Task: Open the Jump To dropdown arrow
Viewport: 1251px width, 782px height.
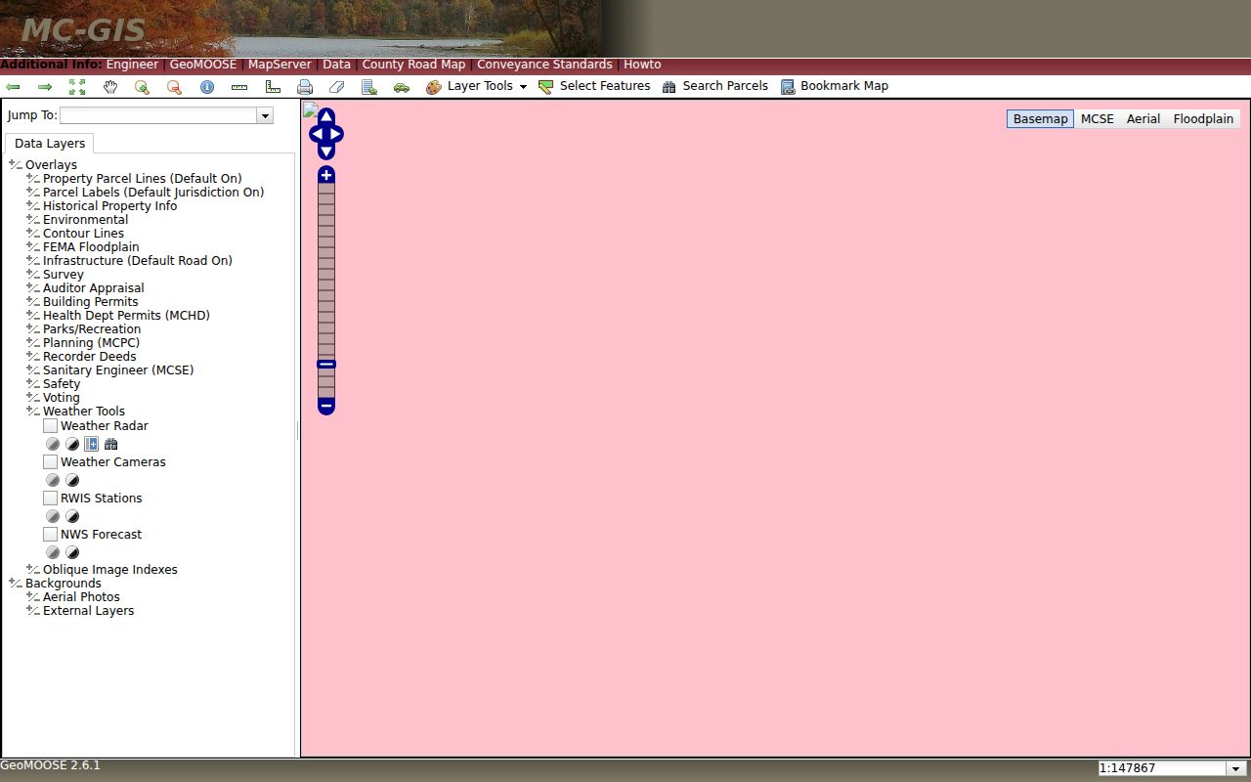Action: point(265,115)
